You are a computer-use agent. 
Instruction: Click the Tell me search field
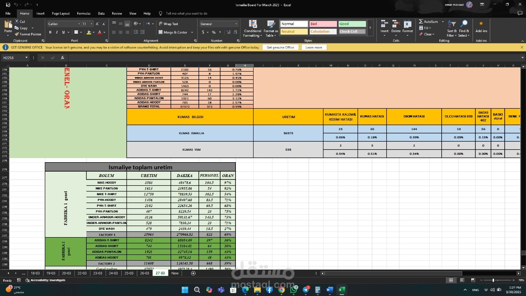tap(187, 13)
